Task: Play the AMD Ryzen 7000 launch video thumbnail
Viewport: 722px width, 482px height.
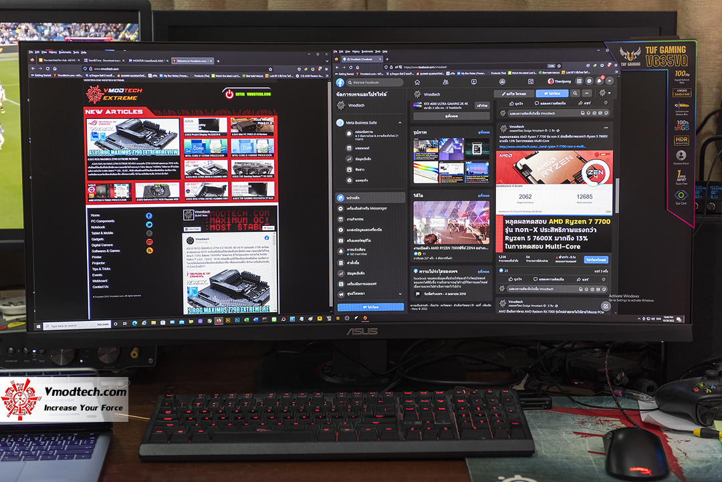Action: (x=451, y=223)
